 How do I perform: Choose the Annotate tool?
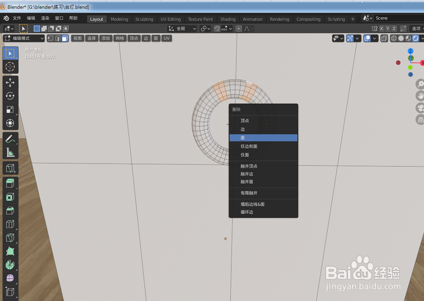(x=10, y=139)
